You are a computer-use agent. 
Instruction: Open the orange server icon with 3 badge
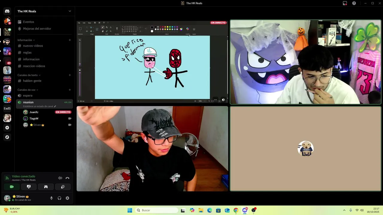pyautogui.click(x=7, y=21)
